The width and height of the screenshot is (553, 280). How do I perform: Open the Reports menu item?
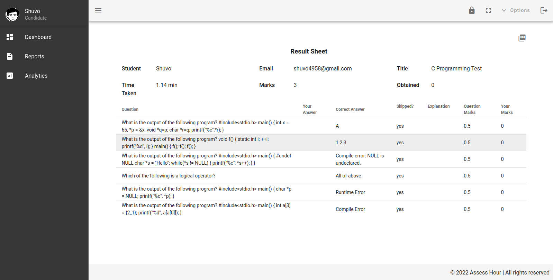pyautogui.click(x=34, y=56)
